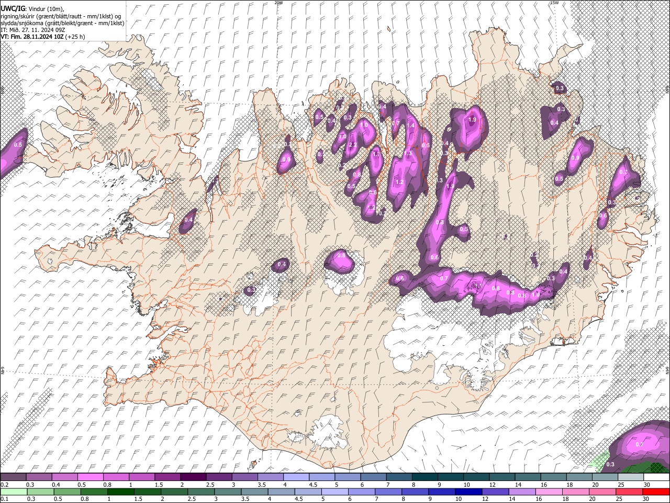Select the pale grey 25–30 swatch in snow legend
The width and height of the screenshot is (670, 503).
(631, 477)
